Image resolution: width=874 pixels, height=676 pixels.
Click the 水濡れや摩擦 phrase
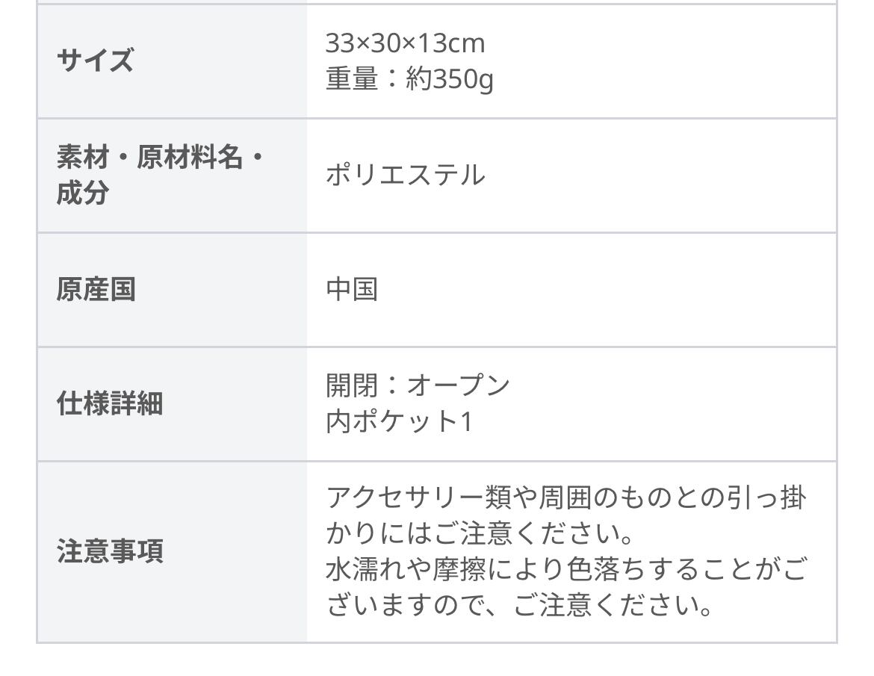(405, 570)
